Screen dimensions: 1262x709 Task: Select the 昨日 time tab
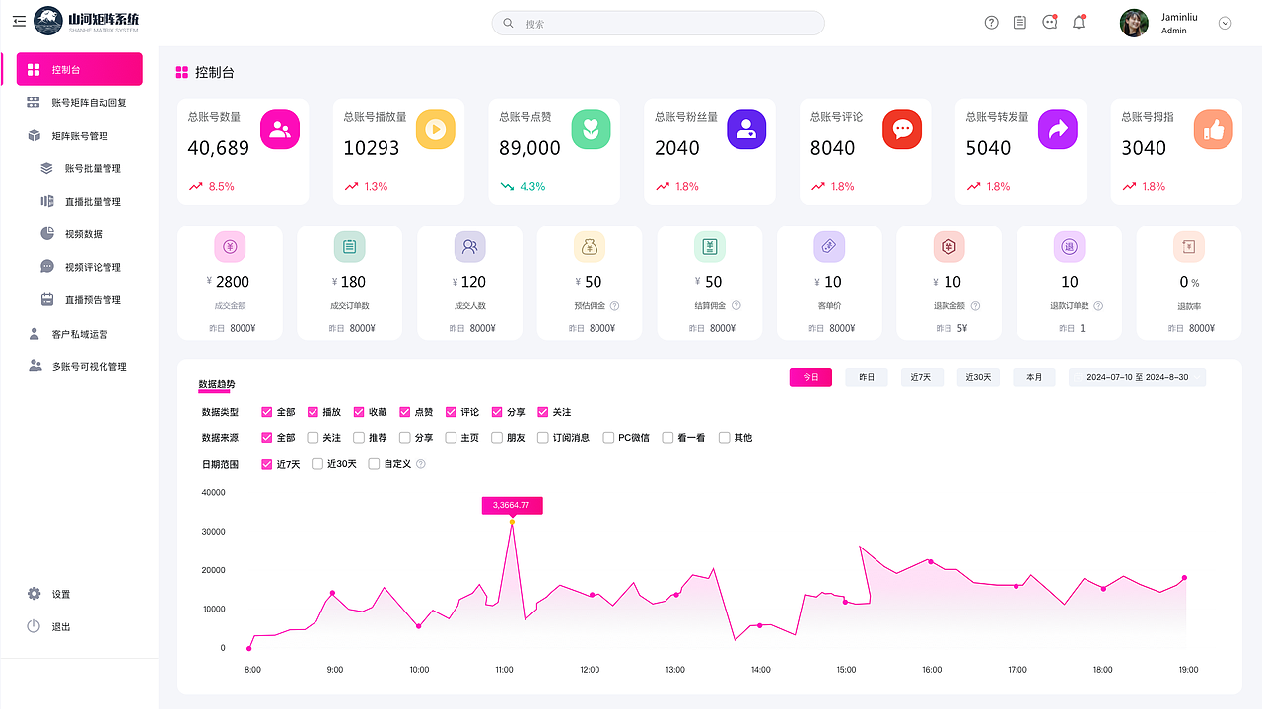click(x=867, y=377)
